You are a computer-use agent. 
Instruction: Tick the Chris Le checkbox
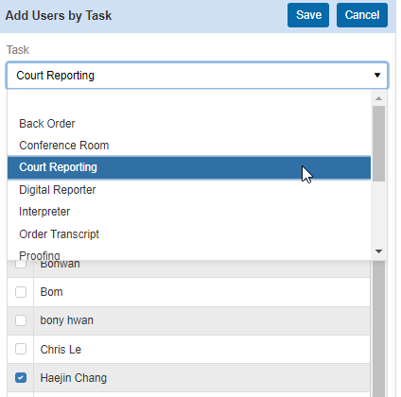pos(21,349)
